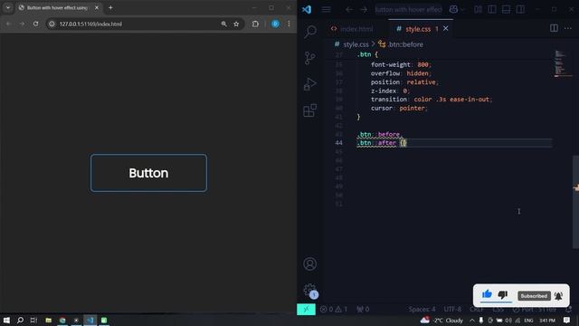Go back in the browser
This screenshot has width=579, height=326.
(x=8, y=24)
